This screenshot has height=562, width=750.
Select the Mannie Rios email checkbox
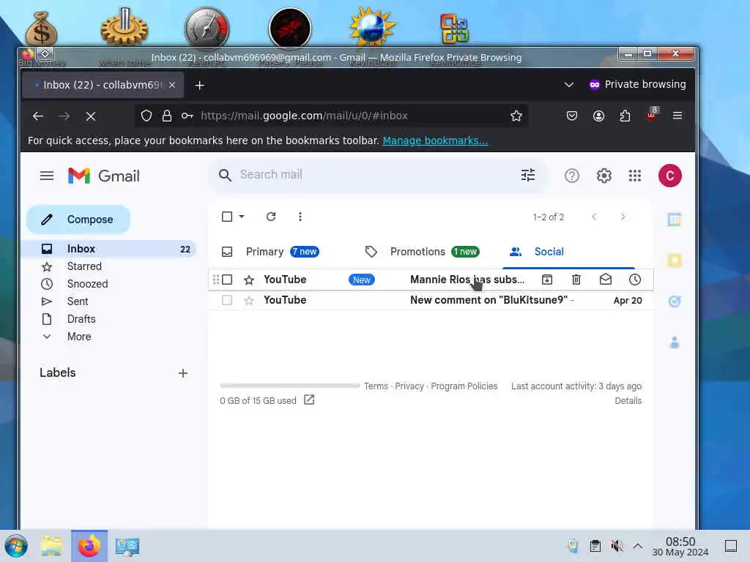227,280
